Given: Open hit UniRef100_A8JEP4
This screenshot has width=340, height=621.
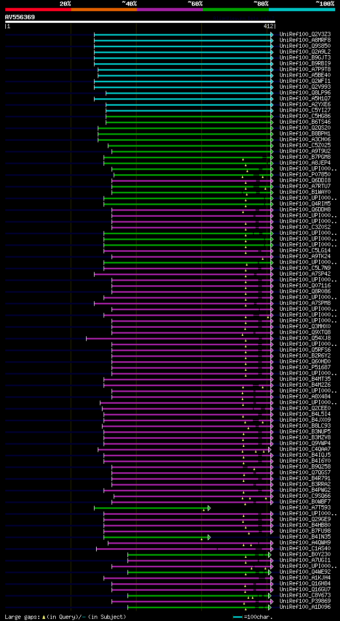Looking at the screenshot, I should [x=305, y=163].
